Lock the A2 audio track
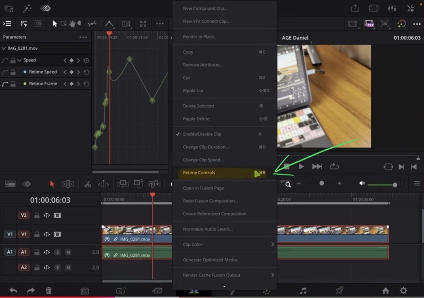This screenshot has height=298, width=424. (37, 267)
